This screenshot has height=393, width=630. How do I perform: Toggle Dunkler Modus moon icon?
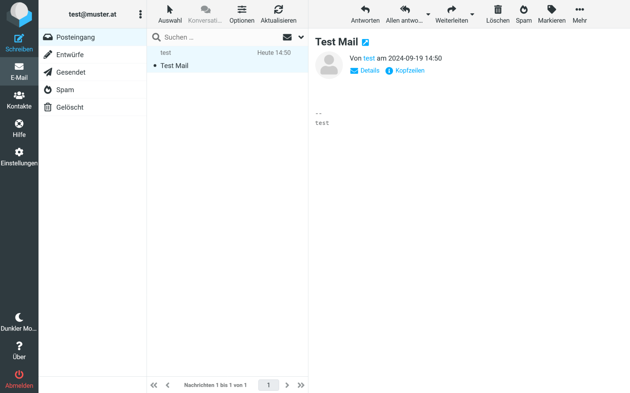(19, 317)
